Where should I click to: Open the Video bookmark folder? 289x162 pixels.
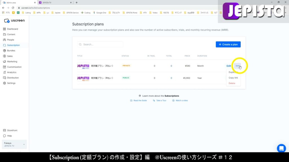click(153, 13)
